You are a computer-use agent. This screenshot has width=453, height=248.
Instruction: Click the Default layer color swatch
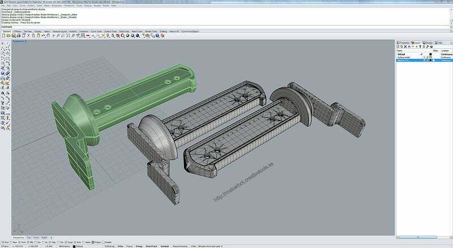(x=430, y=54)
